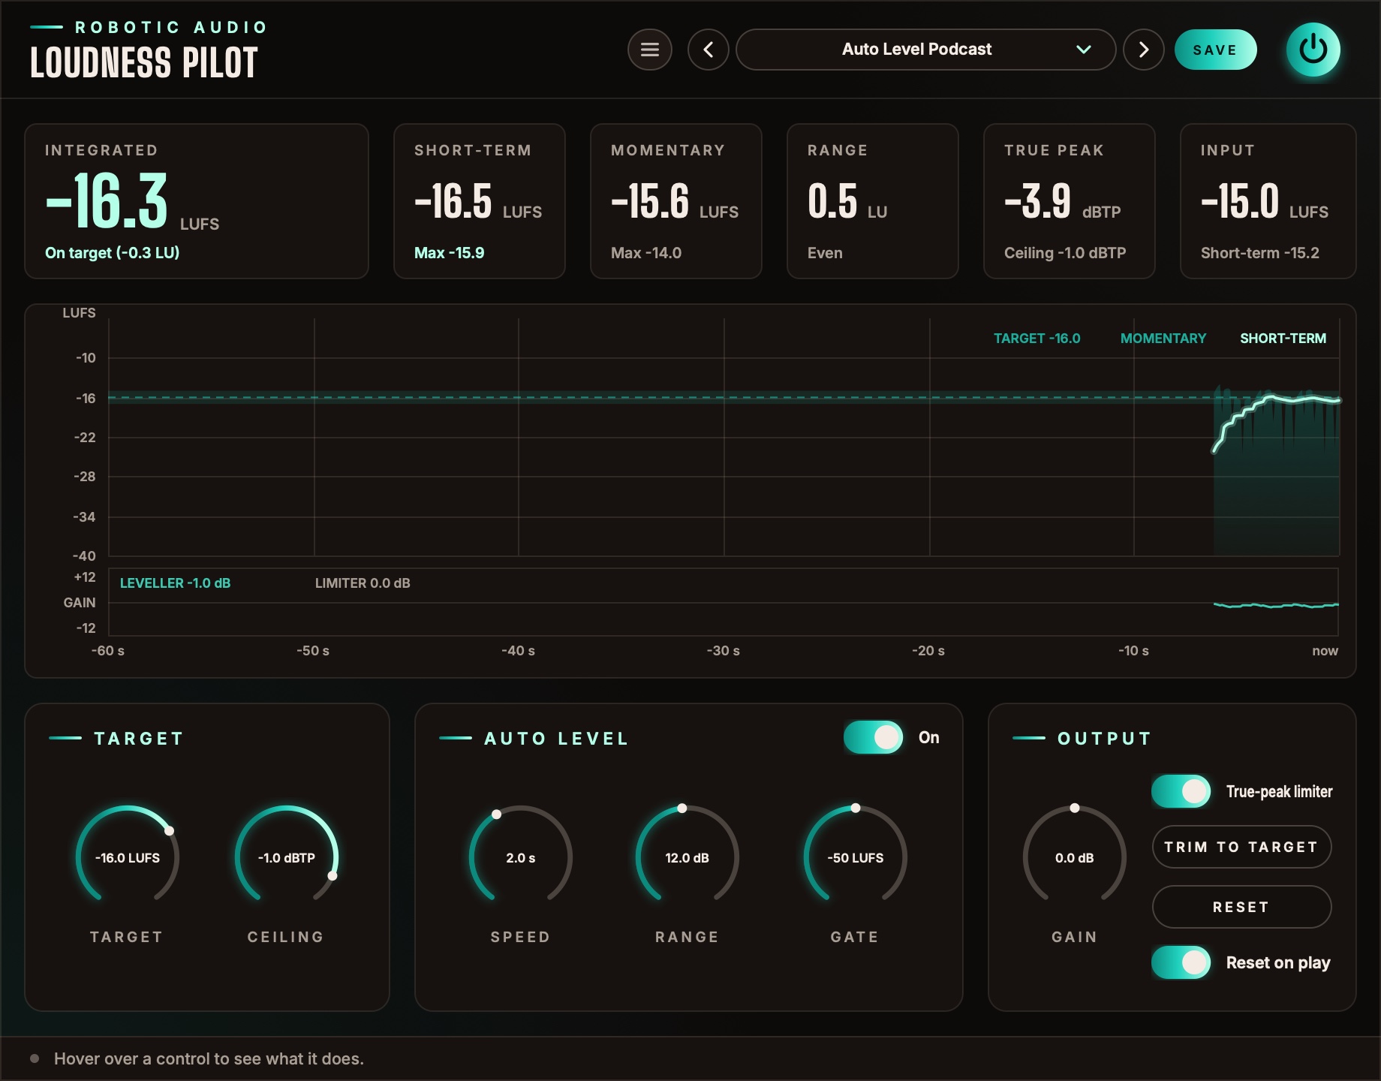Open the hamburger menu
This screenshot has height=1081, width=1381.
(x=650, y=50)
